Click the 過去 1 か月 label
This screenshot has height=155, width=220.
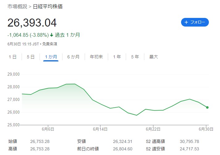(x=67, y=35)
